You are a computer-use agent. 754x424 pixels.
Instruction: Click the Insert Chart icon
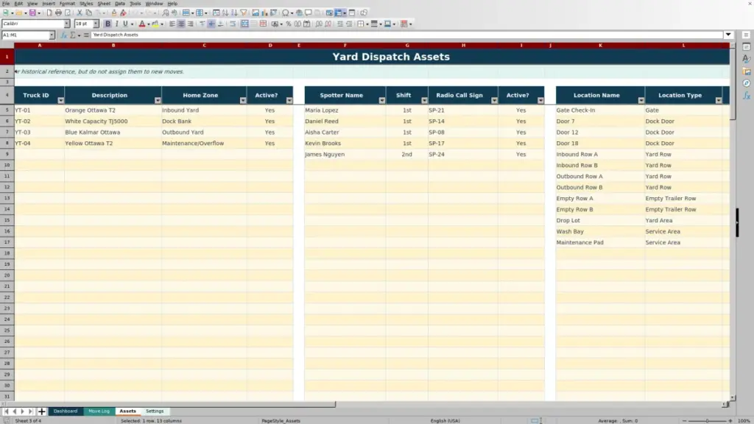[264, 13]
